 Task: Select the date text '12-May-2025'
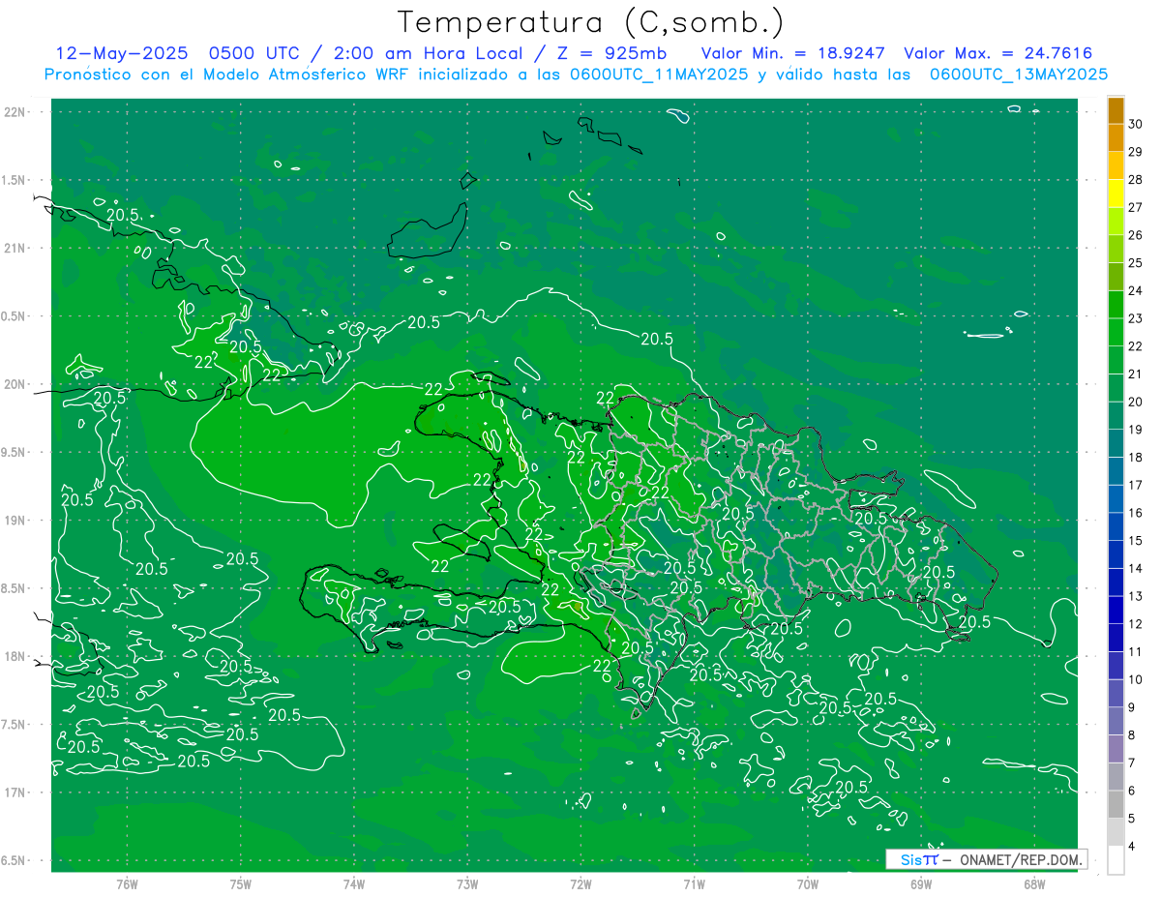122,53
